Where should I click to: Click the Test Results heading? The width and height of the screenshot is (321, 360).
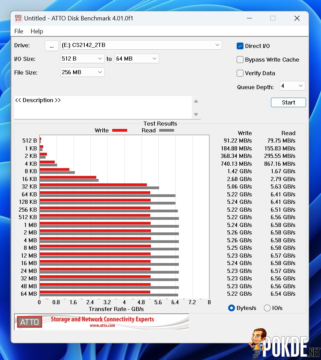(160, 124)
